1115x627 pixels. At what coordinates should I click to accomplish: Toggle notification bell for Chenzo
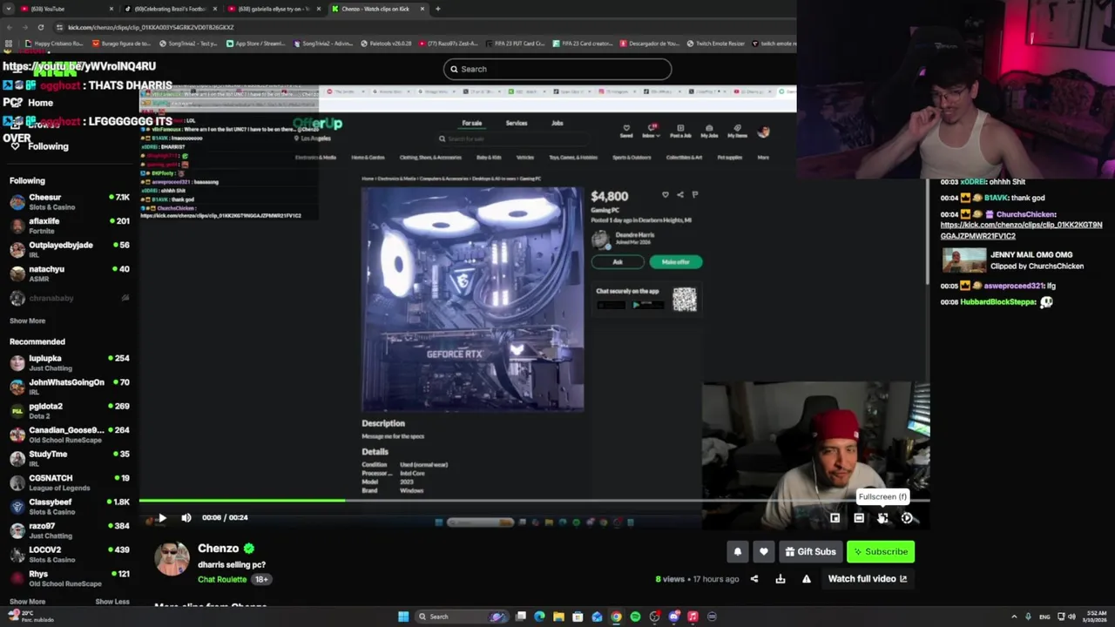coord(738,551)
